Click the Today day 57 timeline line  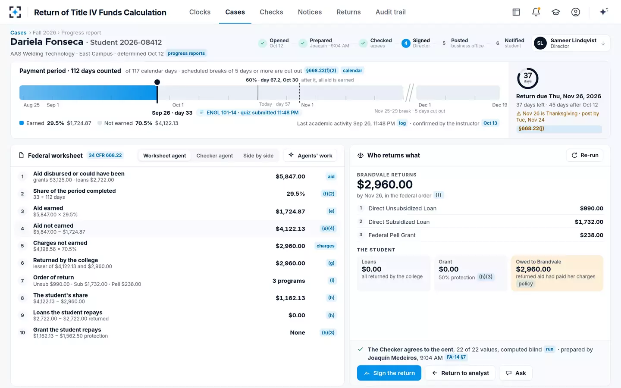(258, 93)
